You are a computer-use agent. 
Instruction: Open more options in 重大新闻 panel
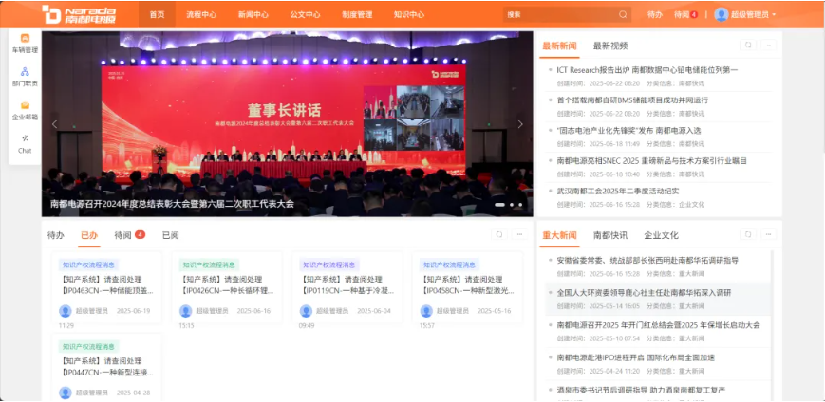769,234
